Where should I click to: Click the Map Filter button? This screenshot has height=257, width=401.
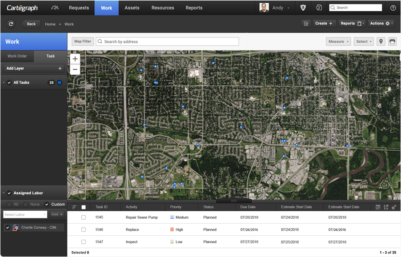click(82, 41)
